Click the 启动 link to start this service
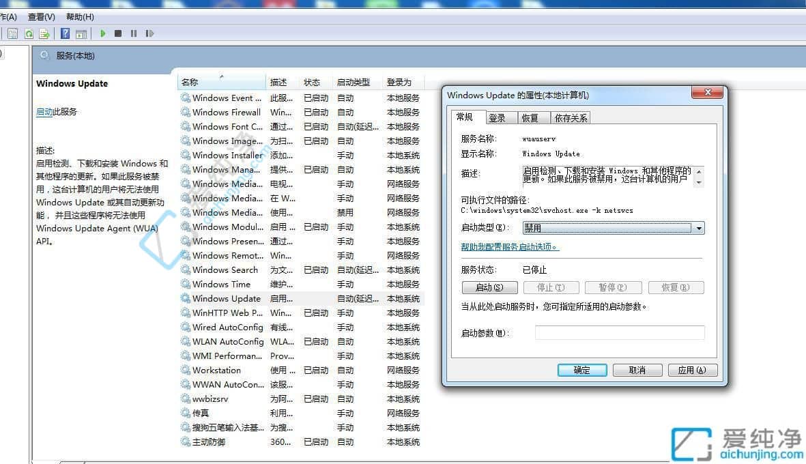The image size is (806, 464). [44, 111]
